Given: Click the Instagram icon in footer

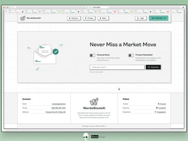Looking at the screenshot, I should [155, 112].
